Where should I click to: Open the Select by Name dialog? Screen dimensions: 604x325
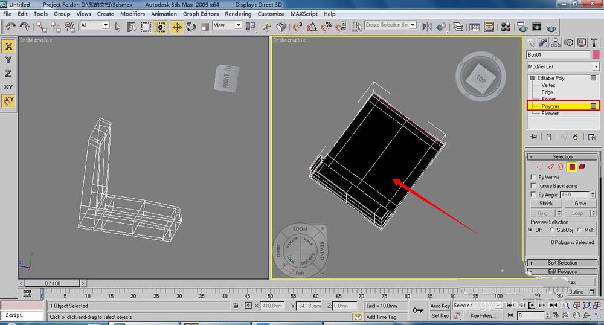tap(131, 27)
